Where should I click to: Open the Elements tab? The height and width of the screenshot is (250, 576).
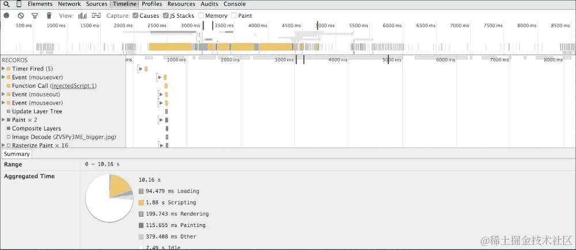[x=40, y=4]
